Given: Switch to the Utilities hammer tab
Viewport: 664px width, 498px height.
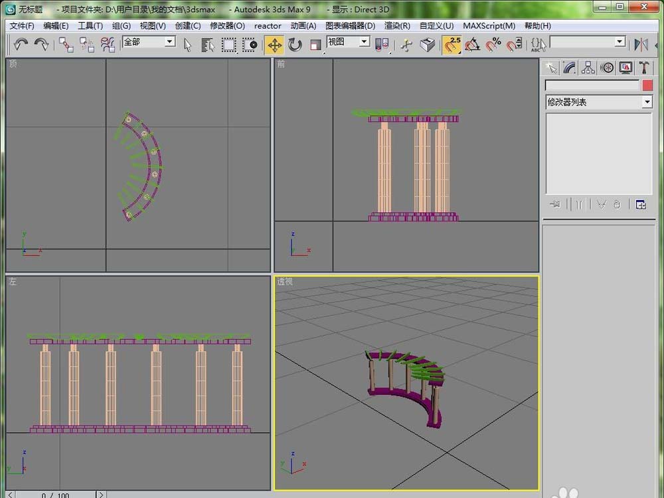Looking at the screenshot, I should click(644, 68).
